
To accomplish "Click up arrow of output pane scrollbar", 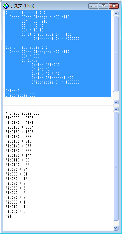I will 116,109.
